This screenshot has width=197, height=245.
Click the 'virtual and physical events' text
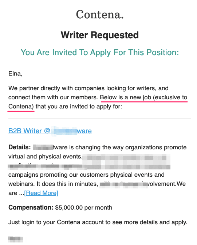tap(46, 156)
